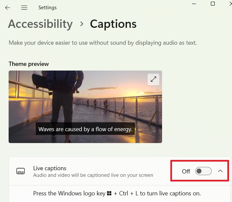The width and height of the screenshot is (232, 202).
Task: Open the hamburger navigation menu
Action: (24, 8)
